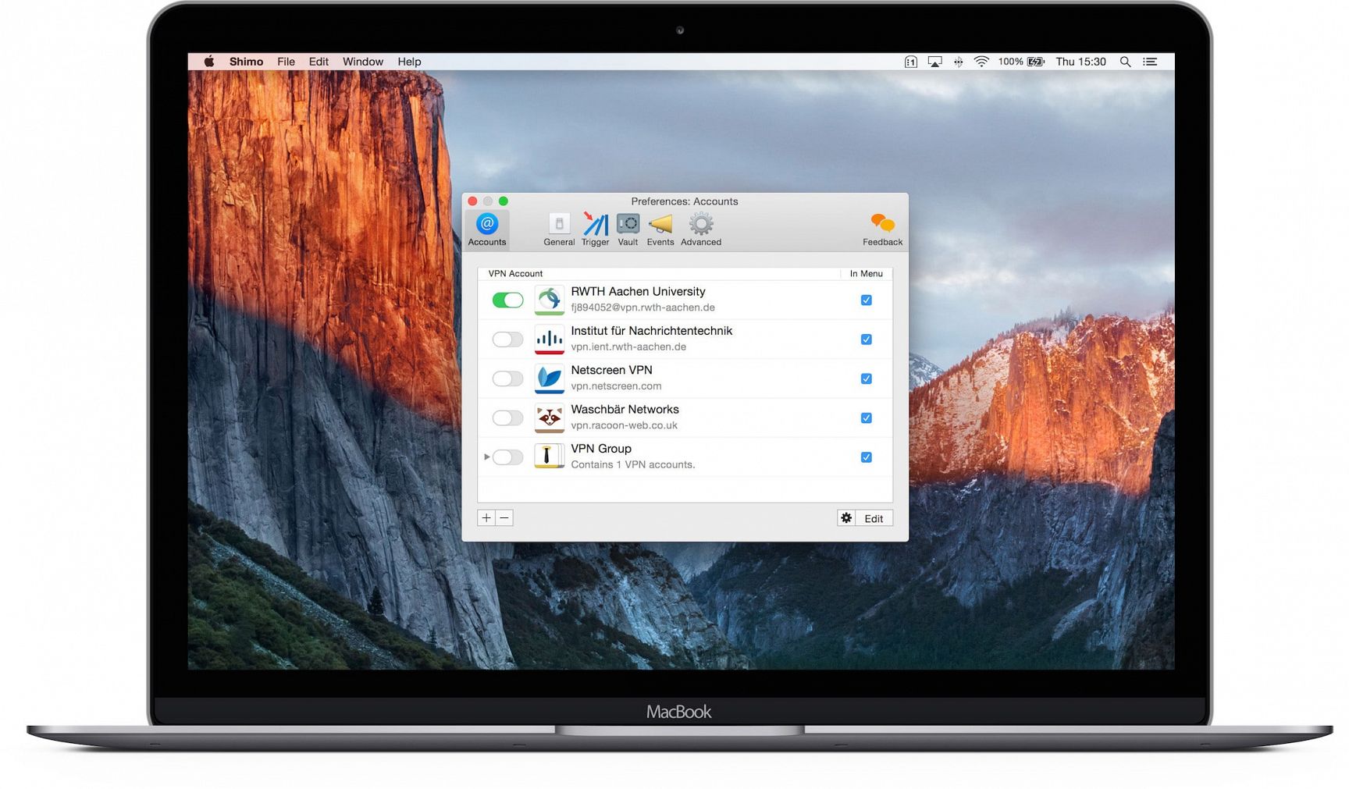This screenshot has width=1349, height=789.
Task: Uncheck In Menu for Institut für Nachrichtentechnik
Action: point(866,339)
